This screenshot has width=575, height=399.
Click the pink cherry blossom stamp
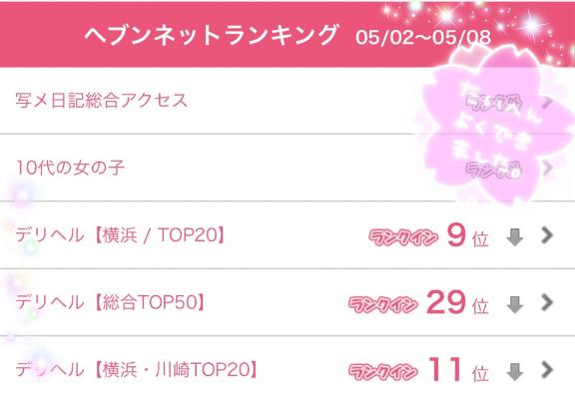(497, 125)
